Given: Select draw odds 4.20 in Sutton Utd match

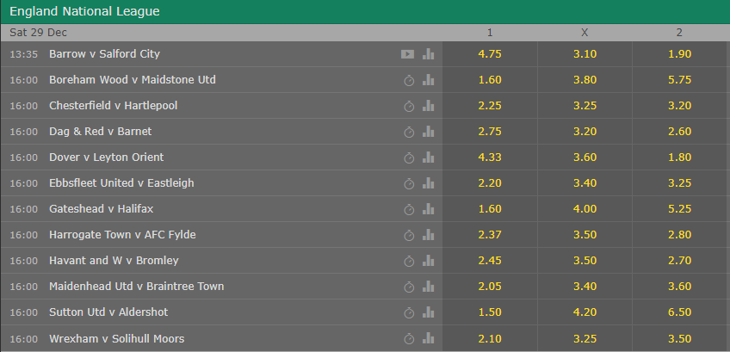Looking at the screenshot, I should coord(585,312).
